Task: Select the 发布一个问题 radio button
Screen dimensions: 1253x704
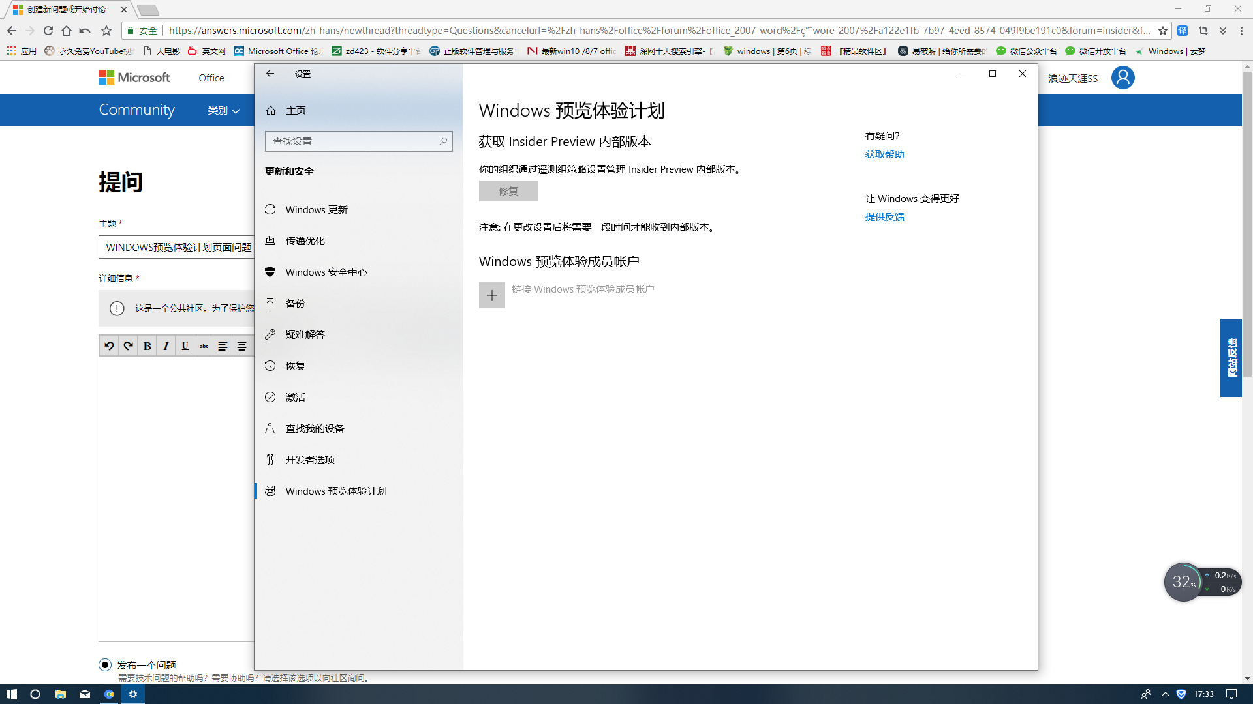Action: pyautogui.click(x=105, y=665)
